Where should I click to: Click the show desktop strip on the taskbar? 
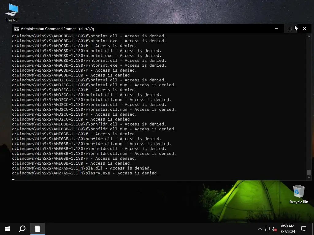tap(313, 229)
